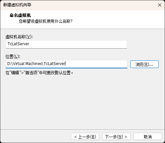Click the 命名虚拟机 heading
Viewport: 165px width, 143px height.
20,15
